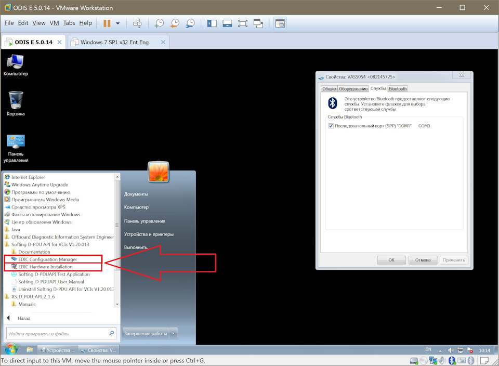The image size is (499, 366).
Task: Toggle the serial port SPP COM1 checkbox
Action: point(331,126)
